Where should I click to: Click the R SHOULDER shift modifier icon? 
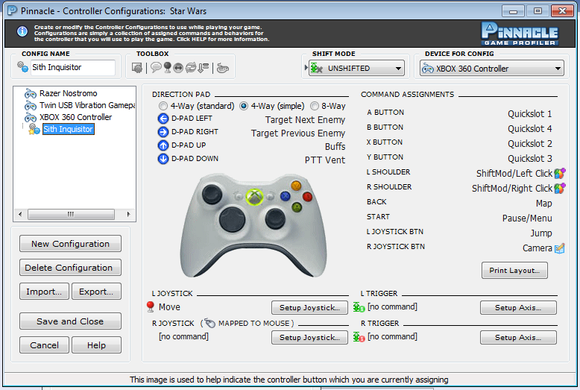coord(560,188)
